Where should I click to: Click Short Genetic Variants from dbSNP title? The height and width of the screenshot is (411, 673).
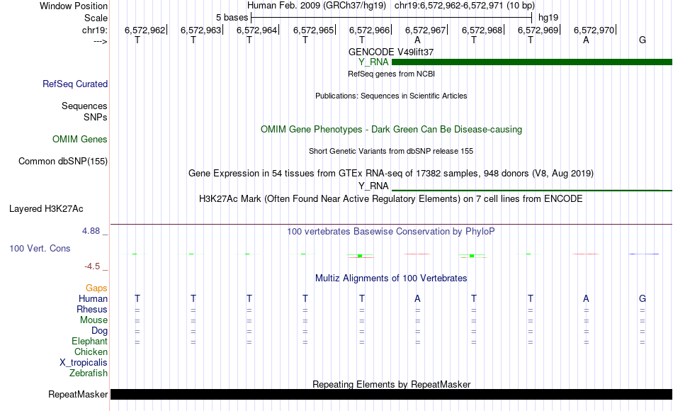point(391,151)
